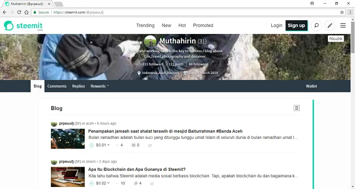355x189 pixels.
Task: Resteem the Blockchain Steemit post
Action: pos(152,183)
